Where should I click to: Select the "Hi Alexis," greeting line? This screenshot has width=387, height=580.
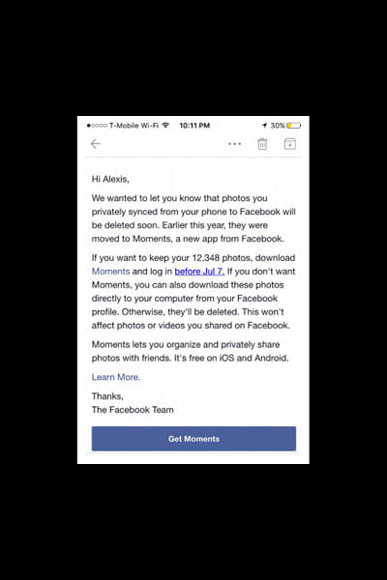point(110,179)
